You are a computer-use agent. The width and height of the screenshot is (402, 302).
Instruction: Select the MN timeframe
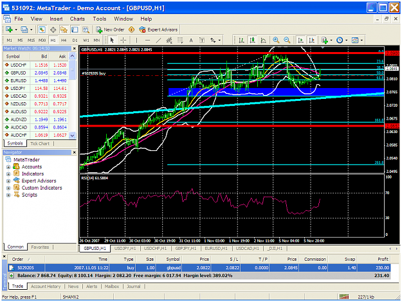(96, 40)
